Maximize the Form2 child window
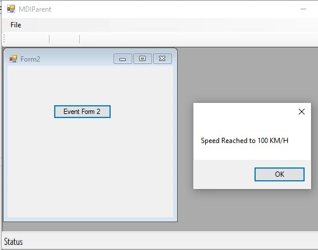The width and height of the screenshot is (318, 250). click(142, 59)
